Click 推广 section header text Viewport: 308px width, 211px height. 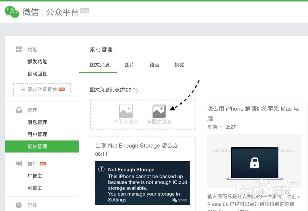click(32, 164)
